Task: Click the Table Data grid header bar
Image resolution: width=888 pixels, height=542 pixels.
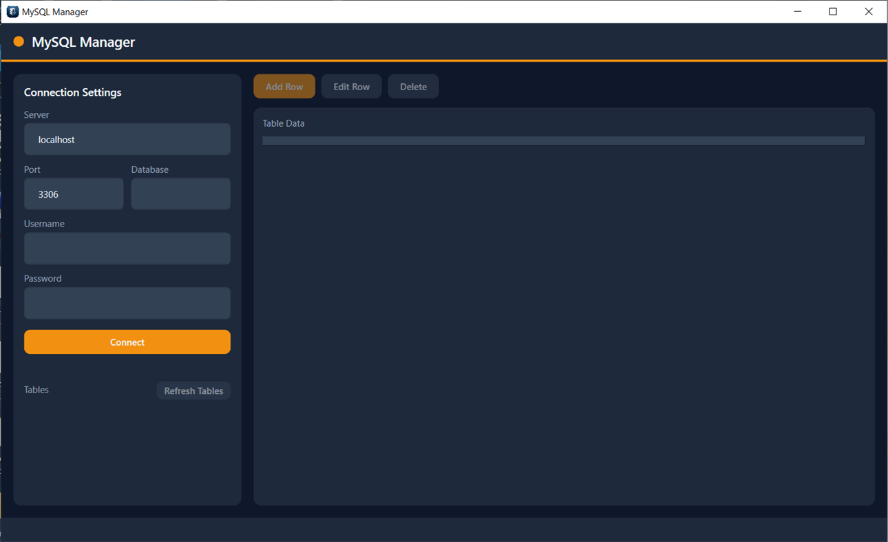Action: tap(564, 140)
